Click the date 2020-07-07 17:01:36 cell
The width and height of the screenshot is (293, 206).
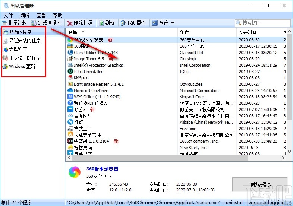258,110
